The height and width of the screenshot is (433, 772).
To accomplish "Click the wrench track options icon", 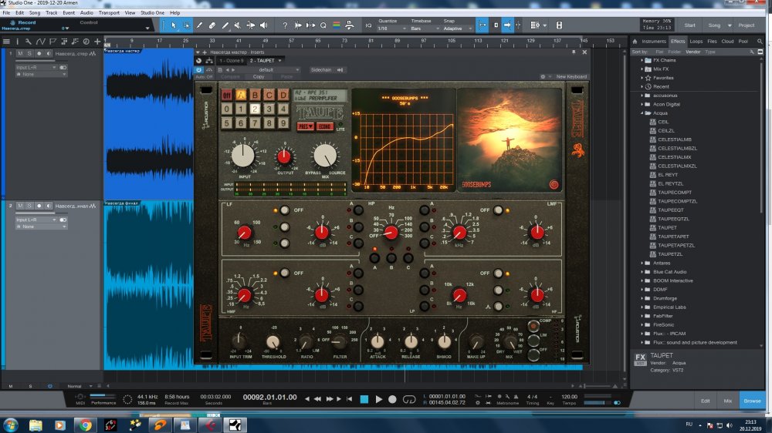I will [28, 42].
